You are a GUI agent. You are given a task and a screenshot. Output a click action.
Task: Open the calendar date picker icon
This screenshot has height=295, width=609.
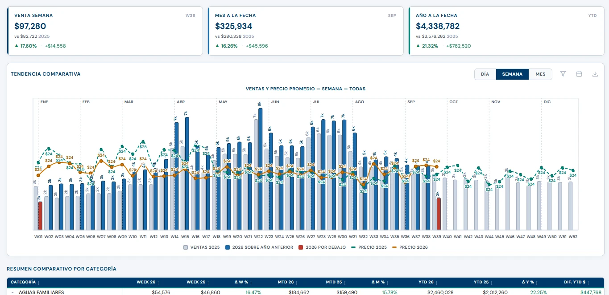point(579,74)
